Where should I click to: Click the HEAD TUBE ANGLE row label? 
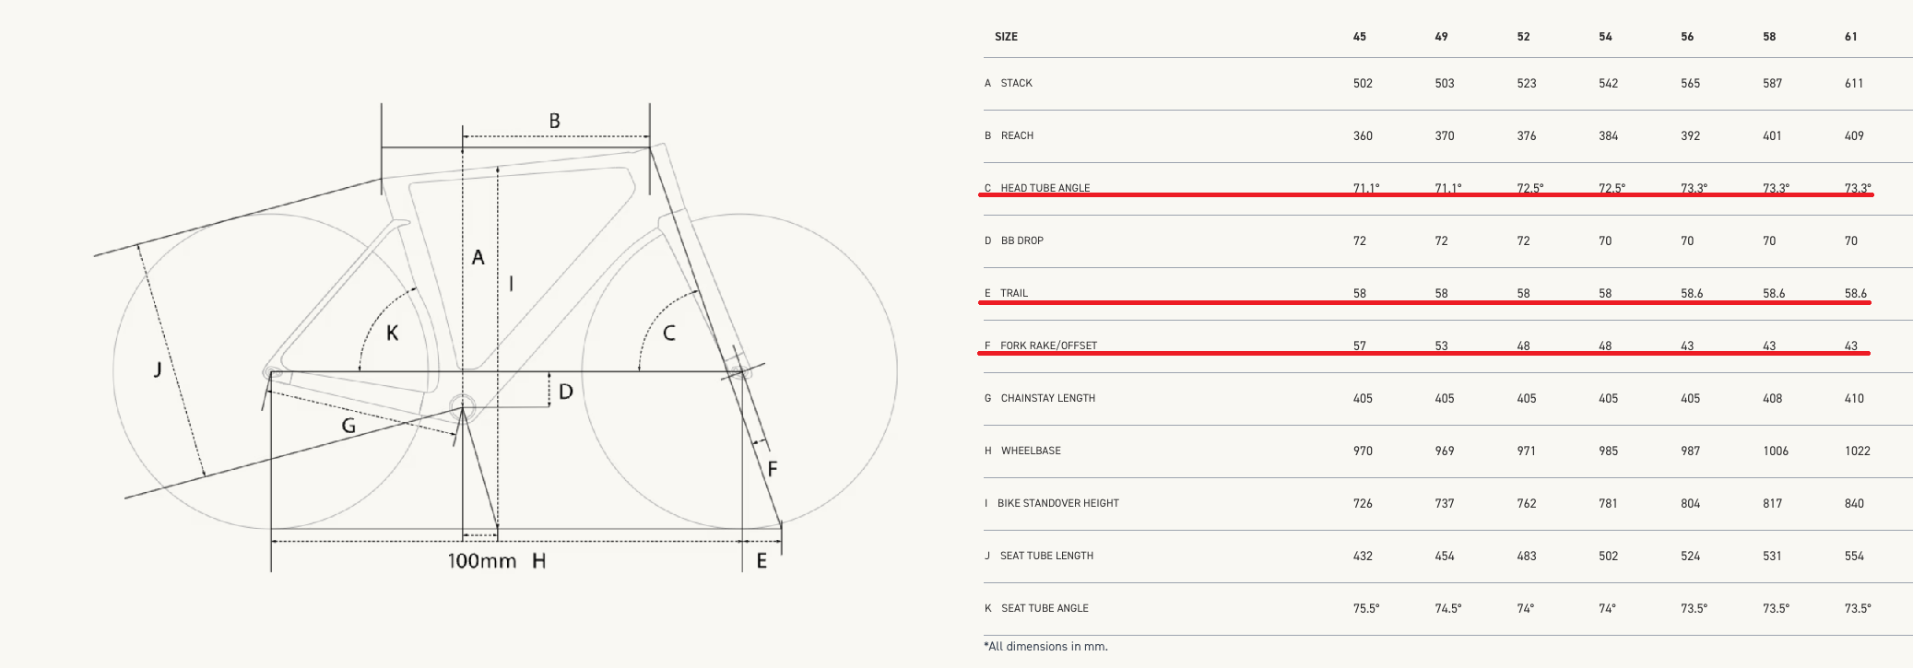coord(1045,188)
